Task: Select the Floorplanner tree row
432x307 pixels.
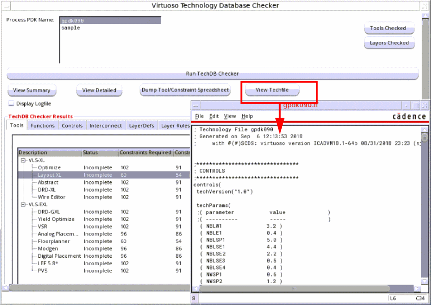Action: point(54,241)
